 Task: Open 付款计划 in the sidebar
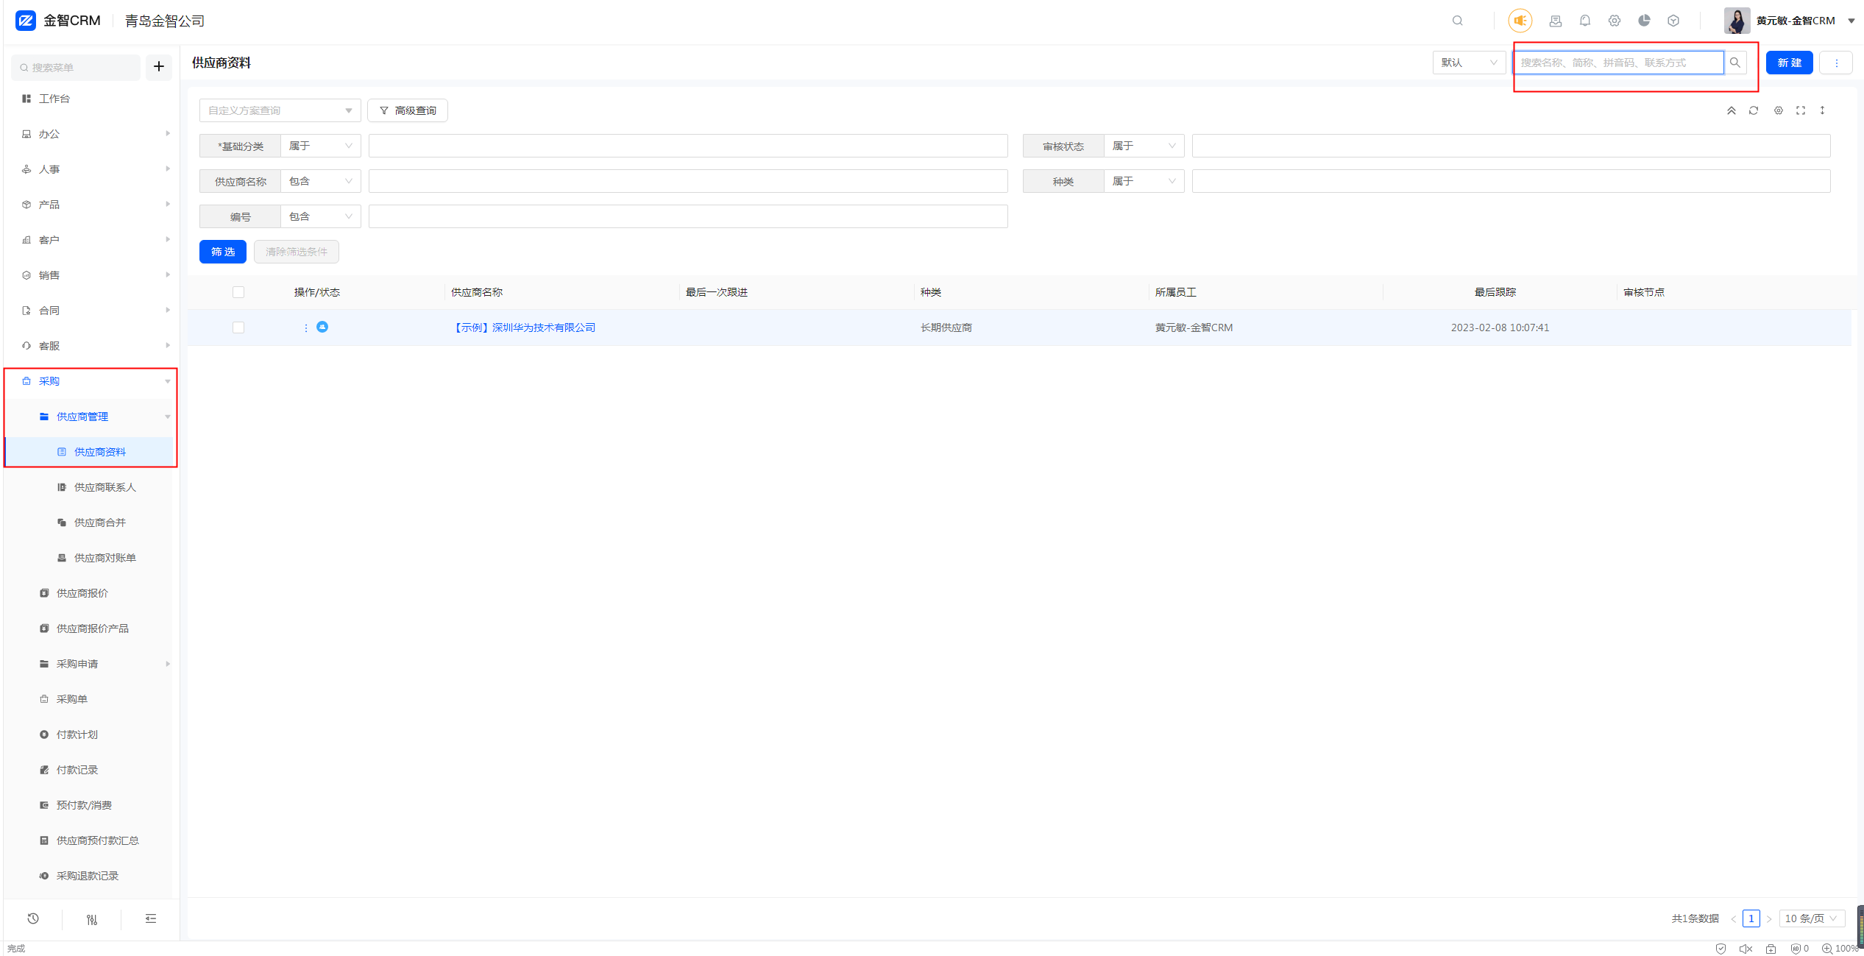click(x=77, y=734)
